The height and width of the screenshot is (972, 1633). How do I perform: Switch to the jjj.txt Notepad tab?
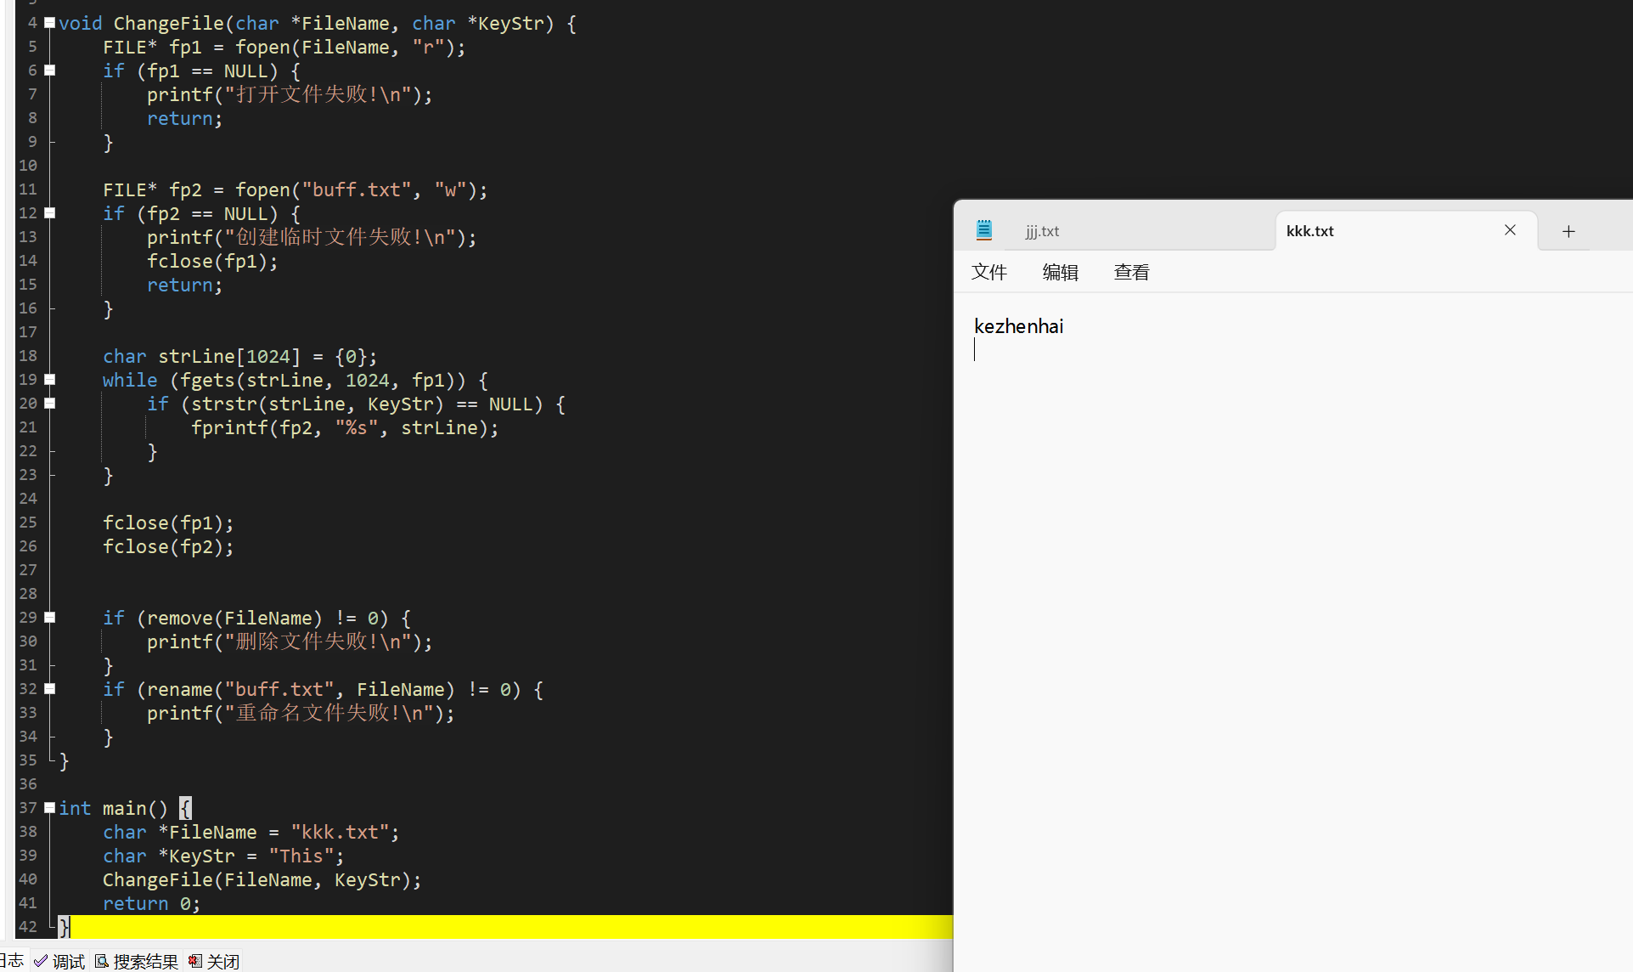[1042, 231]
